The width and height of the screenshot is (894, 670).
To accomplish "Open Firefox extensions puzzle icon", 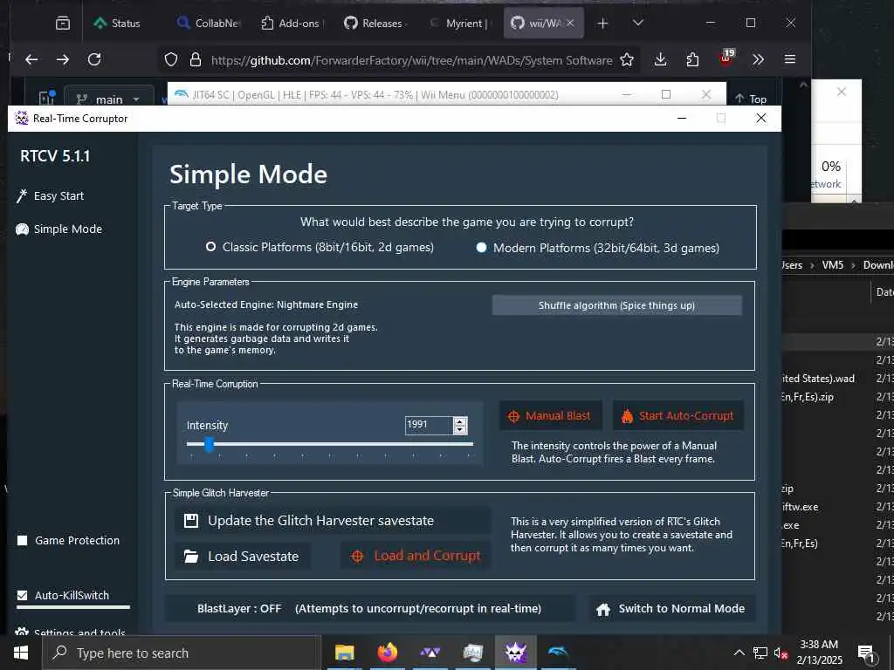I will 692,59.
